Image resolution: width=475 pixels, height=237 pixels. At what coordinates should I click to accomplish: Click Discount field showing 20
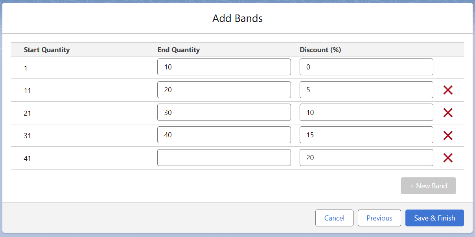tap(366, 158)
